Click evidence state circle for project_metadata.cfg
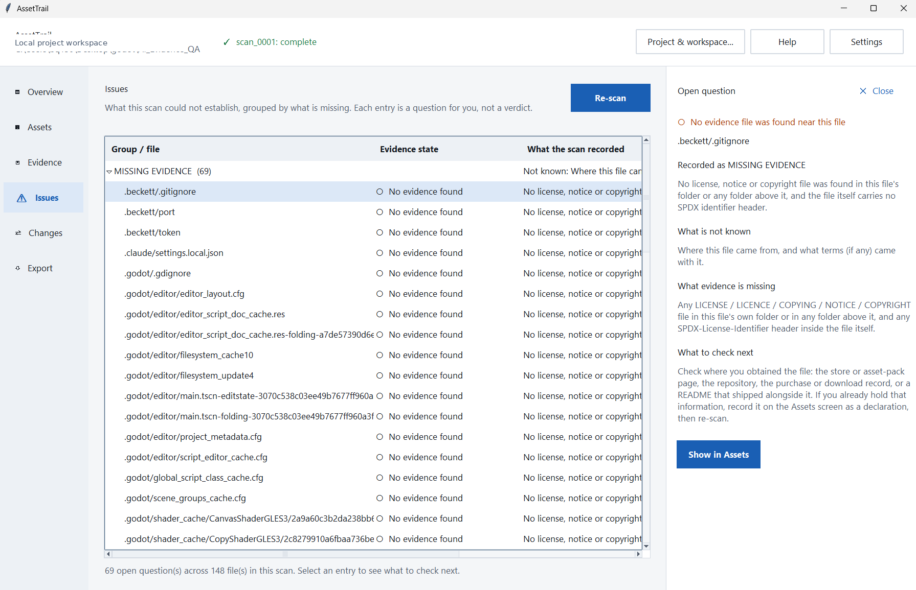The image size is (916, 590). (379, 437)
